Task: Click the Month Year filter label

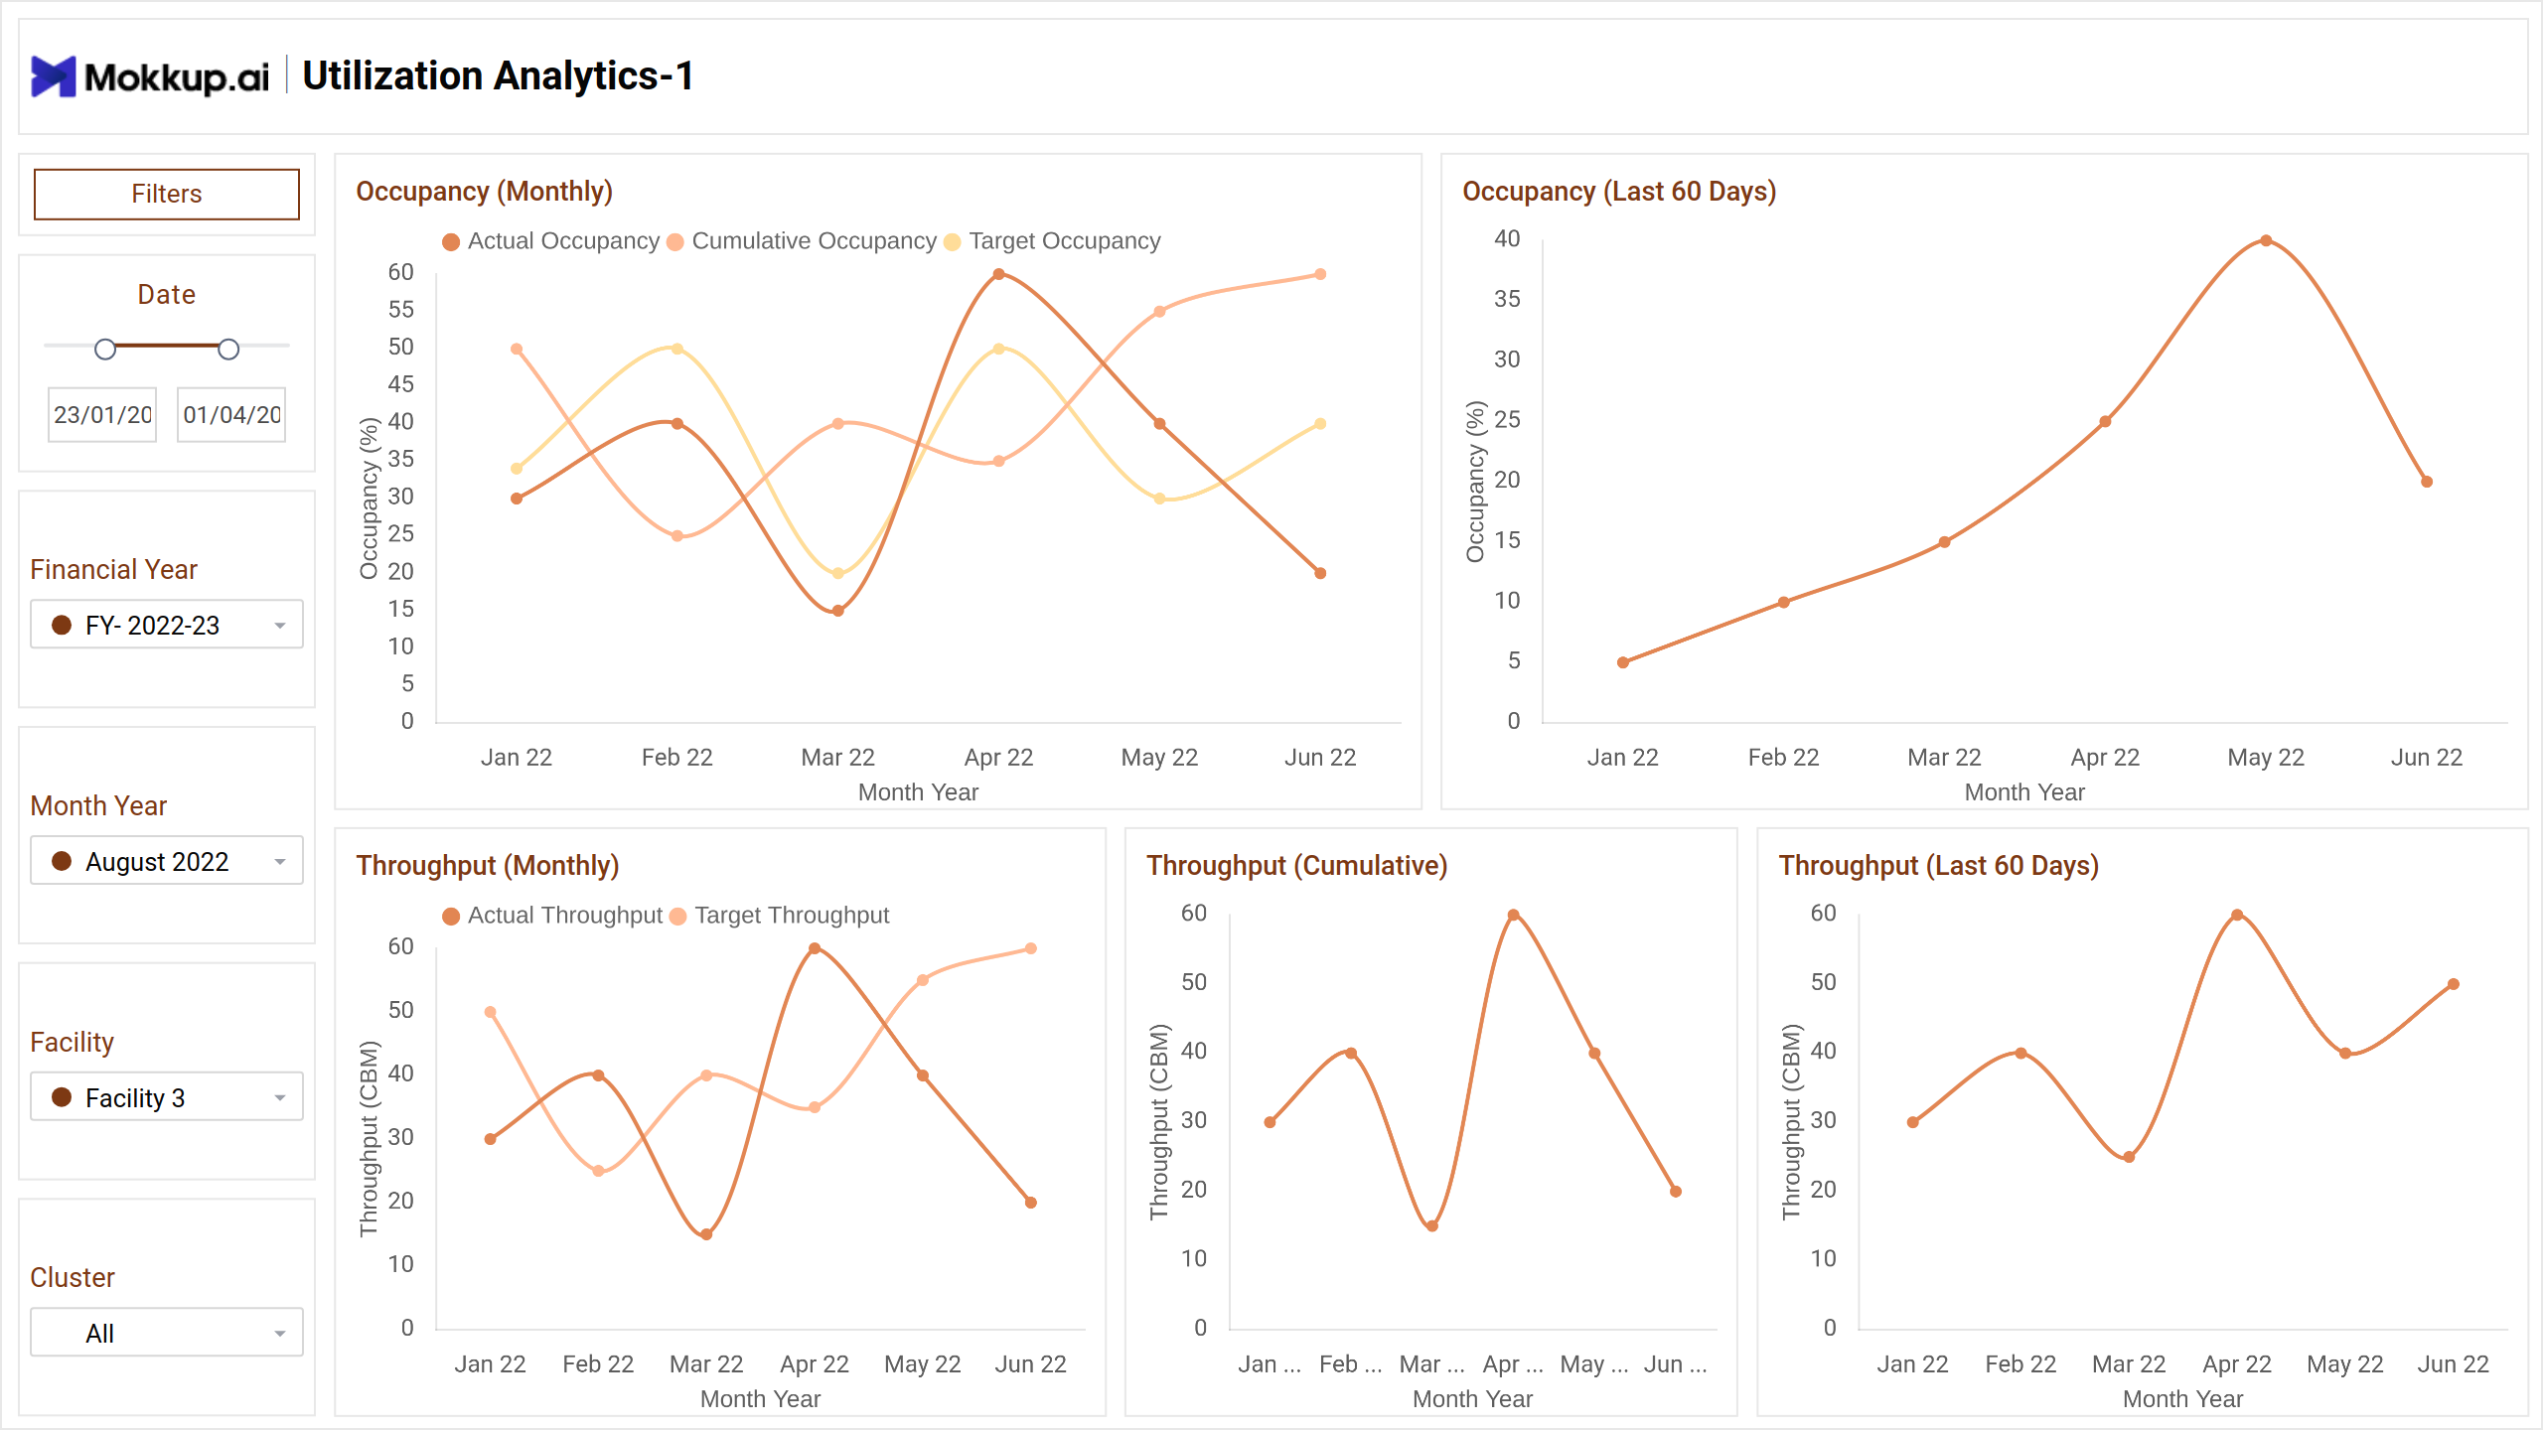Action: (98, 805)
